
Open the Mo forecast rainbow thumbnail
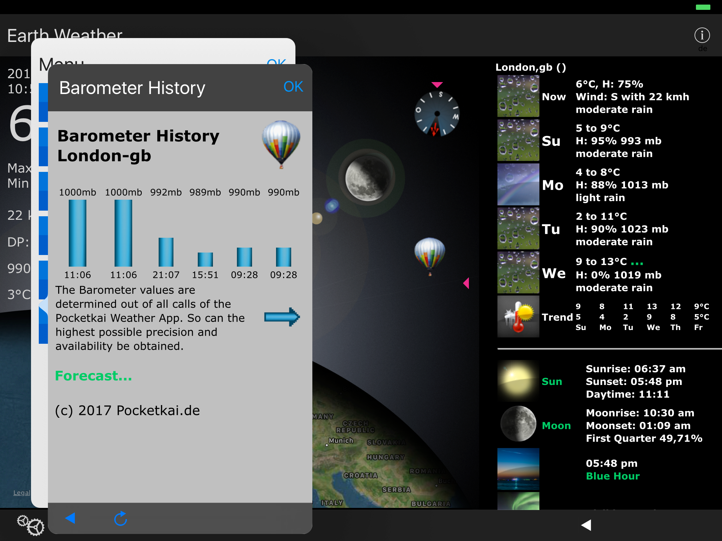518,184
